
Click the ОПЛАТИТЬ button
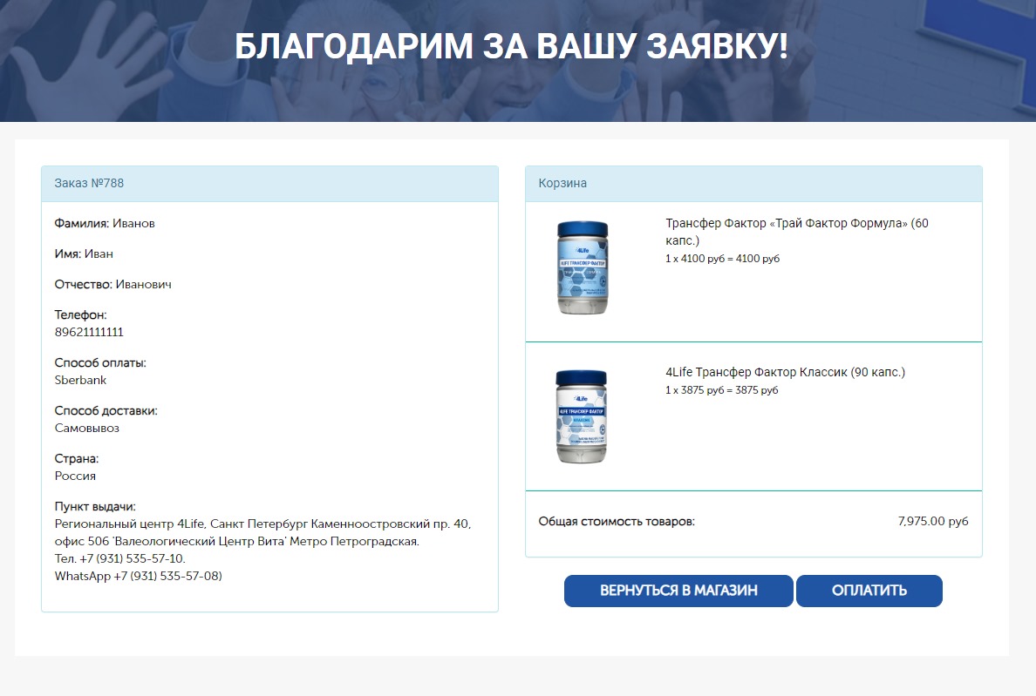click(x=869, y=591)
